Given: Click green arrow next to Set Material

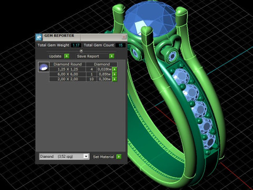Looking at the screenshot, I should 119,157.
